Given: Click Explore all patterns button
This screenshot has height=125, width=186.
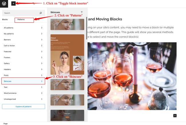Looking at the screenshot, I should 23,106.
